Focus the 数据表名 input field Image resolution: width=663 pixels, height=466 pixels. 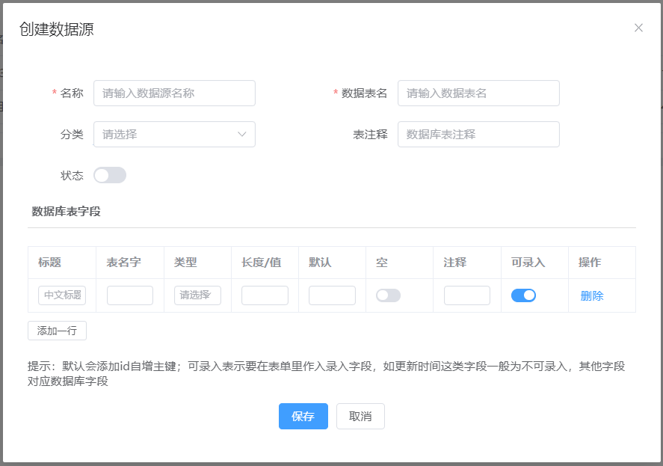coord(478,93)
